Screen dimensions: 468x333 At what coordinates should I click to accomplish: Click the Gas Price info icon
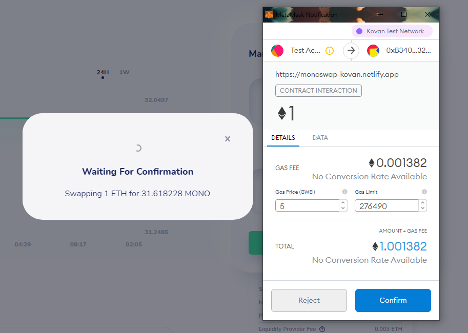pos(344,192)
